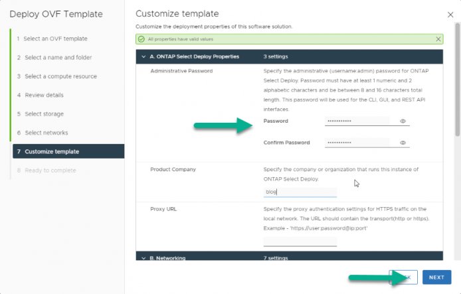
Task: Click the NEXT button
Action: [x=436, y=277]
